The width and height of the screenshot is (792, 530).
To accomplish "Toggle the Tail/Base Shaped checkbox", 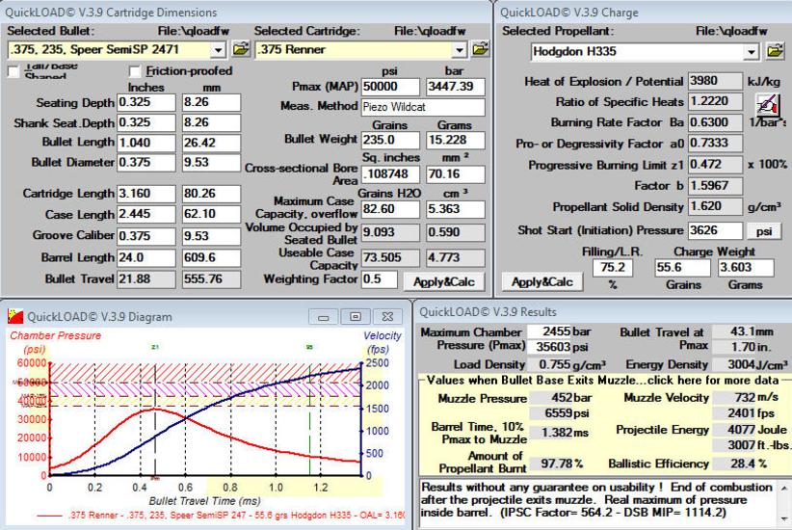I will point(13,71).
